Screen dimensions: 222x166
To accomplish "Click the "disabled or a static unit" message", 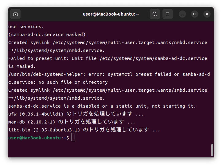I will (x=112, y=106).
